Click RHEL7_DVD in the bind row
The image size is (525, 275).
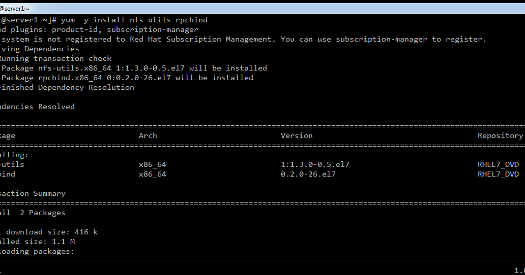pos(498,174)
